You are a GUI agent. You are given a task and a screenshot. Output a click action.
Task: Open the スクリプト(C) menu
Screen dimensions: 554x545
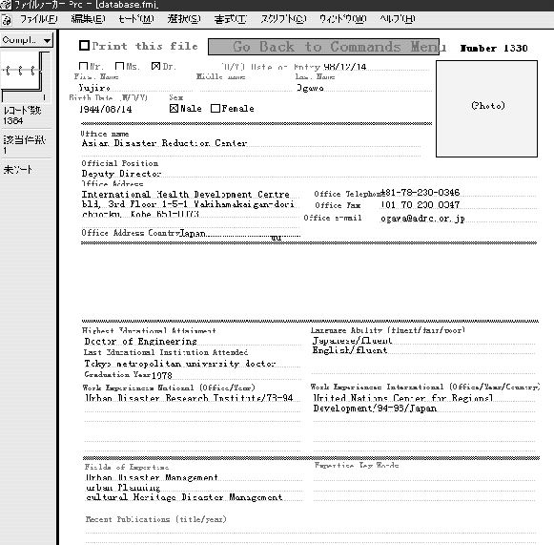[x=283, y=19]
